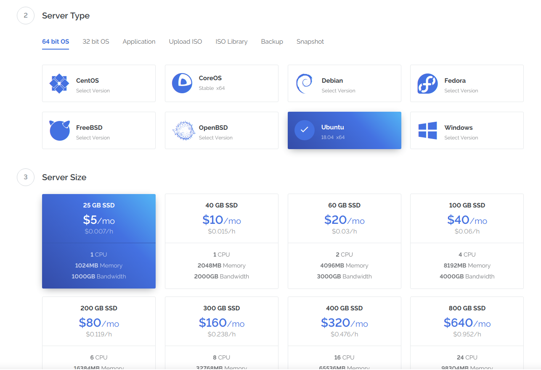Switch to the 32 bit OS tab
Viewport: 541px width, 370px height.
pos(95,42)
